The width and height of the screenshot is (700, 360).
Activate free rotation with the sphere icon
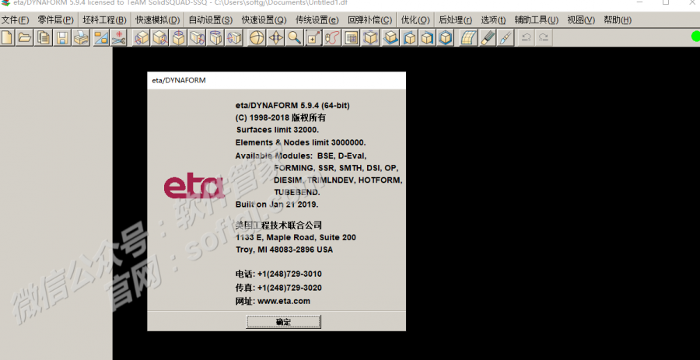point(257,38)
